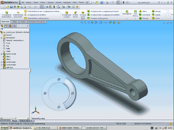The width and height of the screenshot is (174, 130).
Task: Select the Skorupa shell tool
Action: [144, 18]
